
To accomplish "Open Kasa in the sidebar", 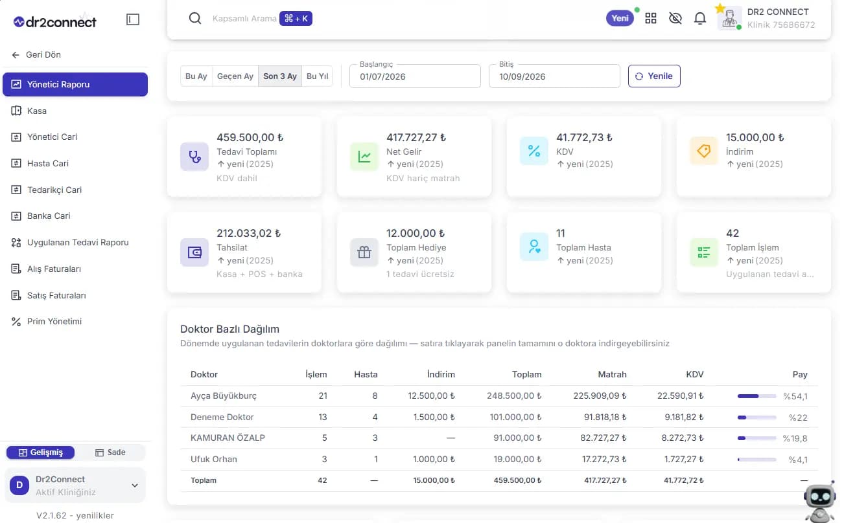I will 75,111.
